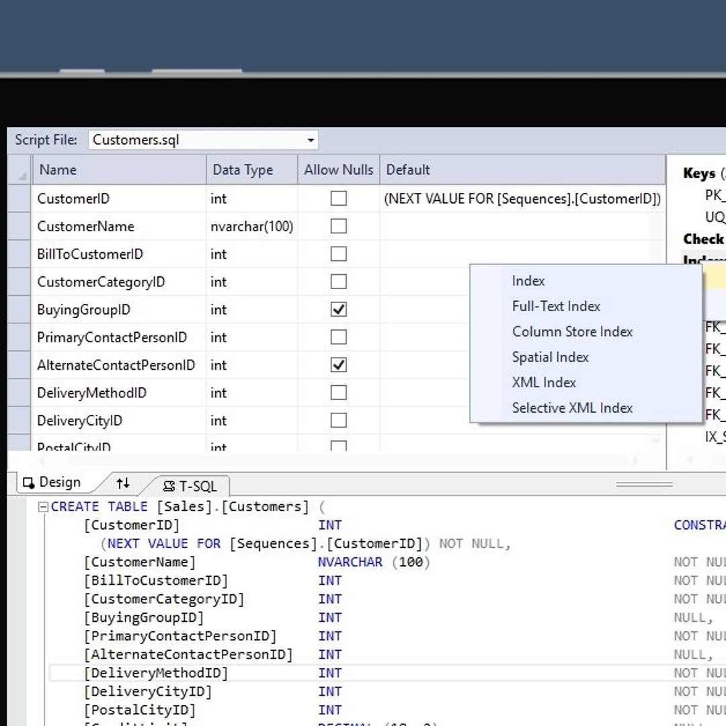Viewport: 726px width, 726px height.
Task: Toggle Allow Nulls for CustomerName
Action: (338, 226)
